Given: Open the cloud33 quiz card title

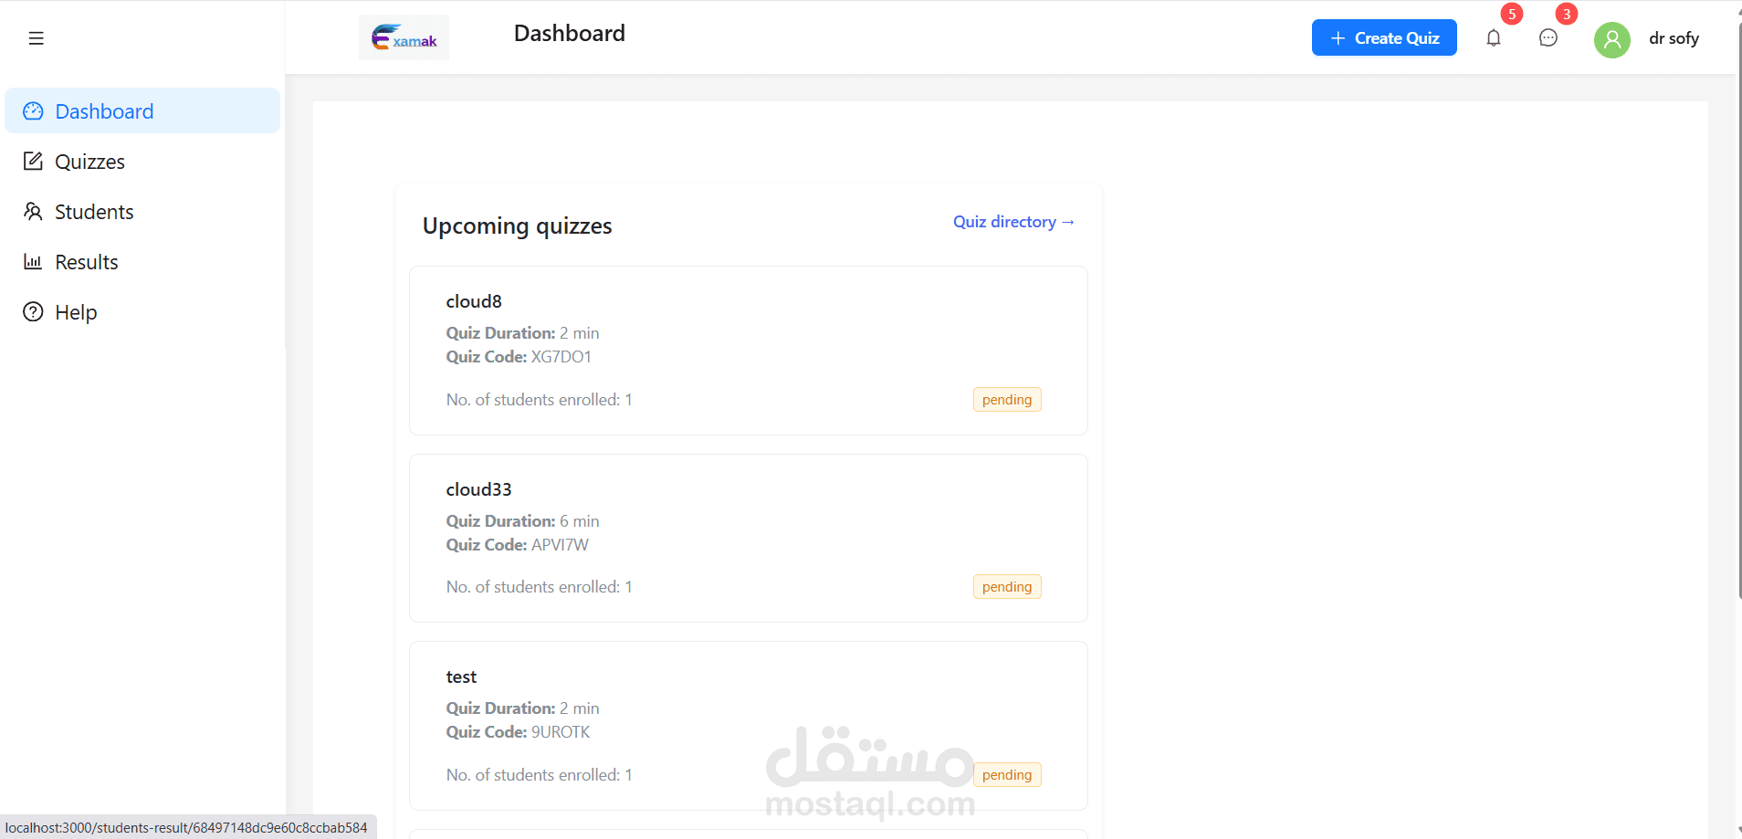Looking at the screenshot, I should tap(478, 489).
